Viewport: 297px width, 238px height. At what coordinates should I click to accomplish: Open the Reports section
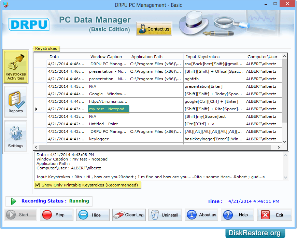[16, 101]
